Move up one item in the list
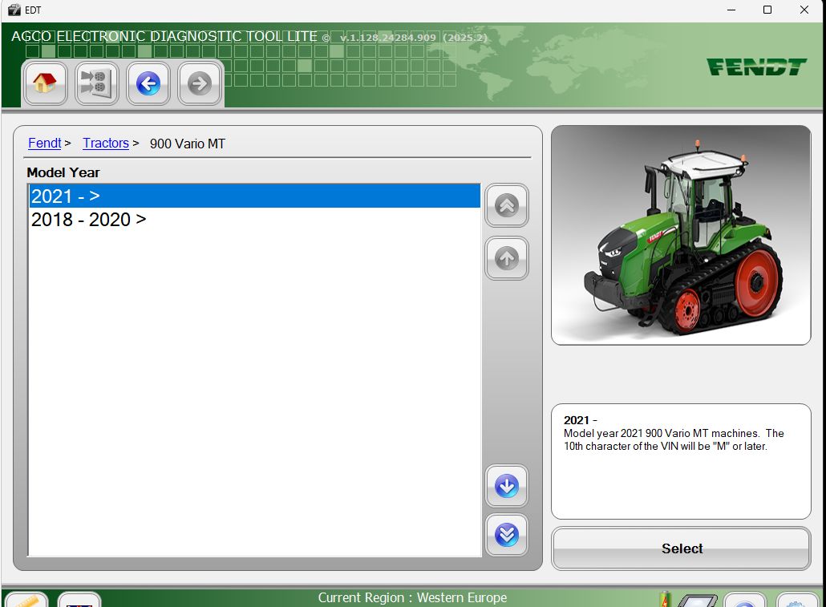This screenshot has height=607, width=826. pyautogui.click(x=507, y=258)
